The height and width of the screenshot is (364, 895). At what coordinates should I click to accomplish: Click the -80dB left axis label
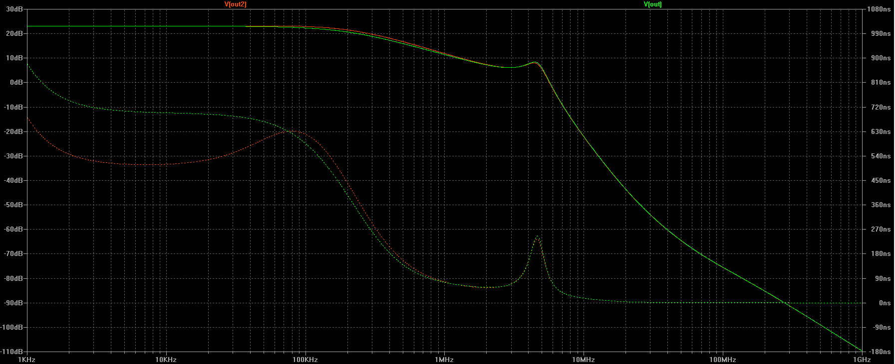coord(13,279)
